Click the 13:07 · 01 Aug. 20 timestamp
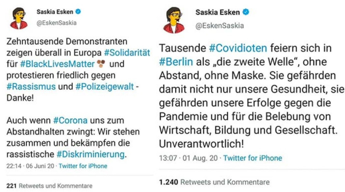The width and height of the screenshot is (345, 192). click(188, 158)
